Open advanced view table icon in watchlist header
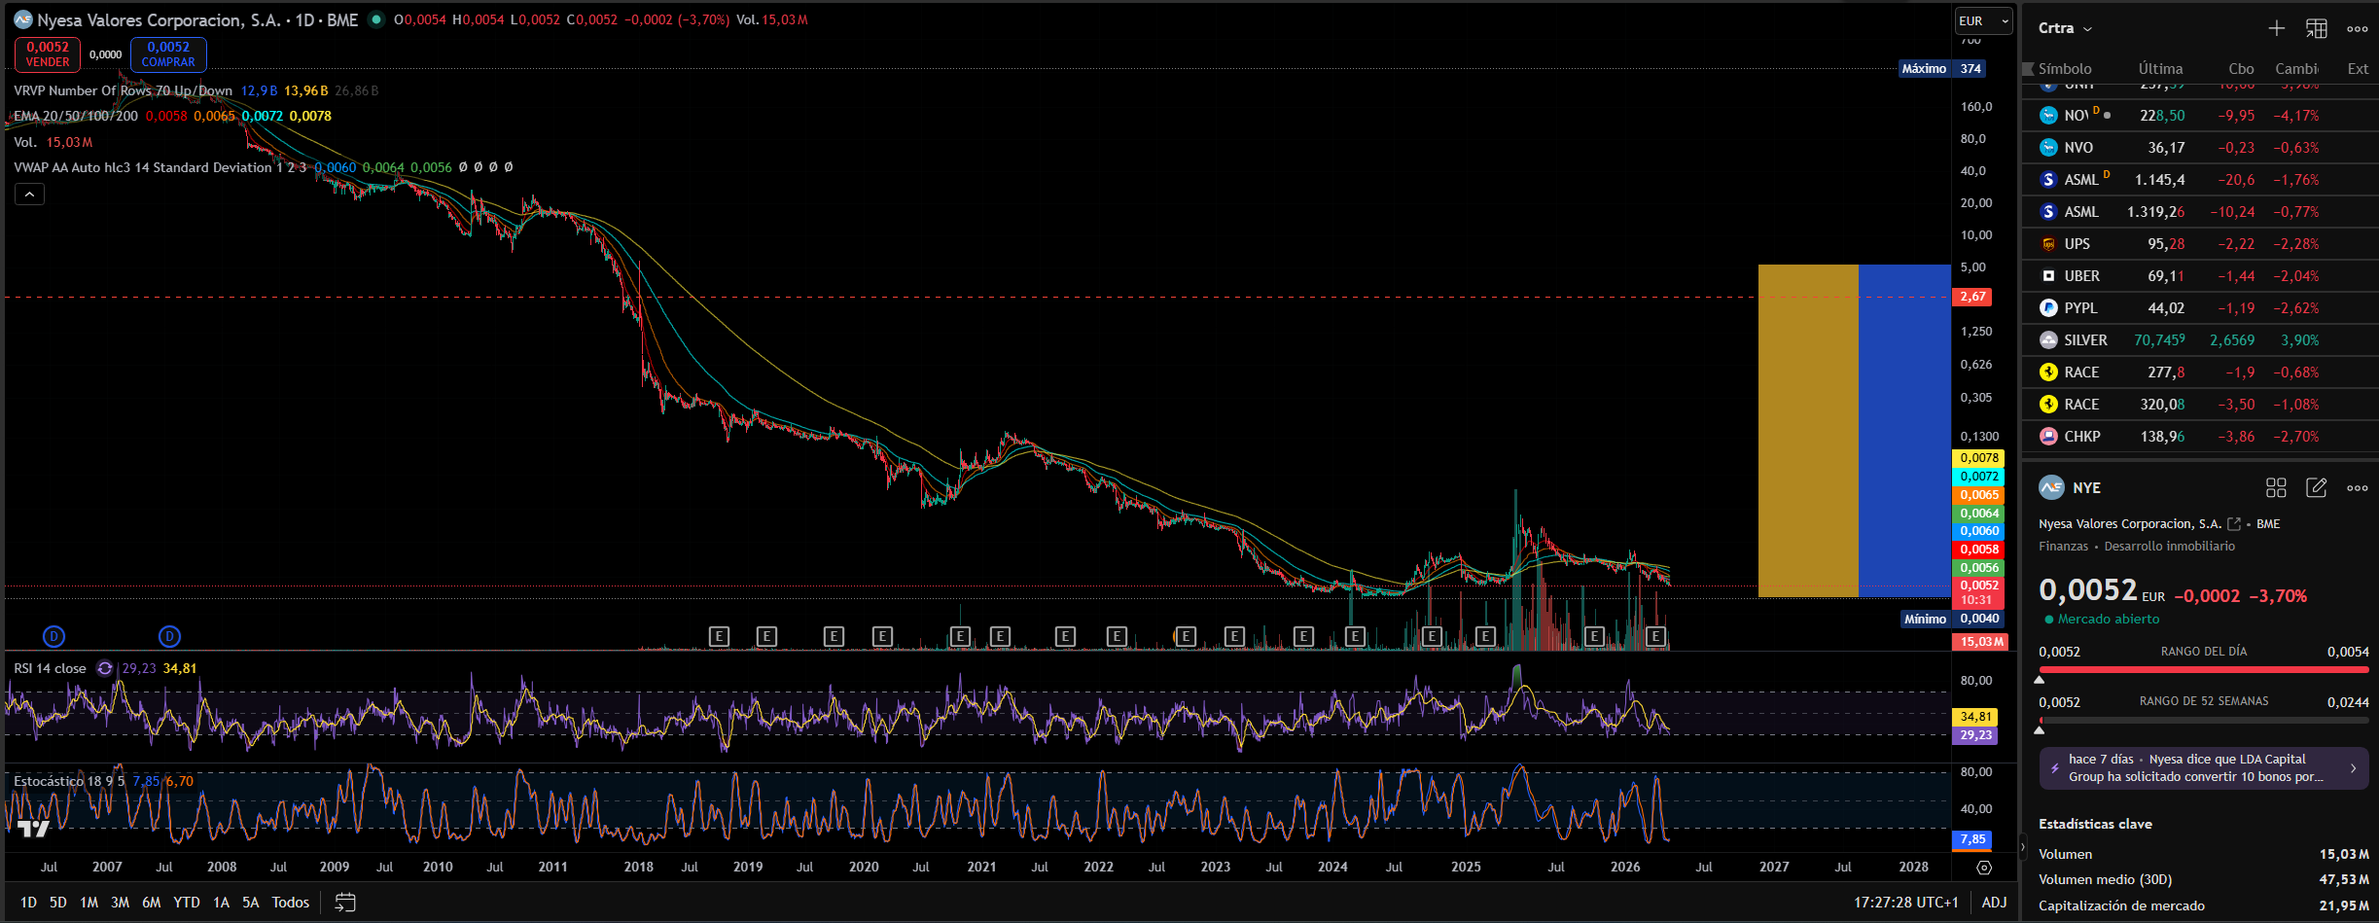The width and height of the screenshot is (2379, 923). 2317,28
